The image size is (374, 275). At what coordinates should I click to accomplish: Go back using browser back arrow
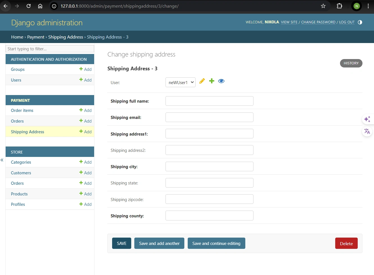(6, 6)
